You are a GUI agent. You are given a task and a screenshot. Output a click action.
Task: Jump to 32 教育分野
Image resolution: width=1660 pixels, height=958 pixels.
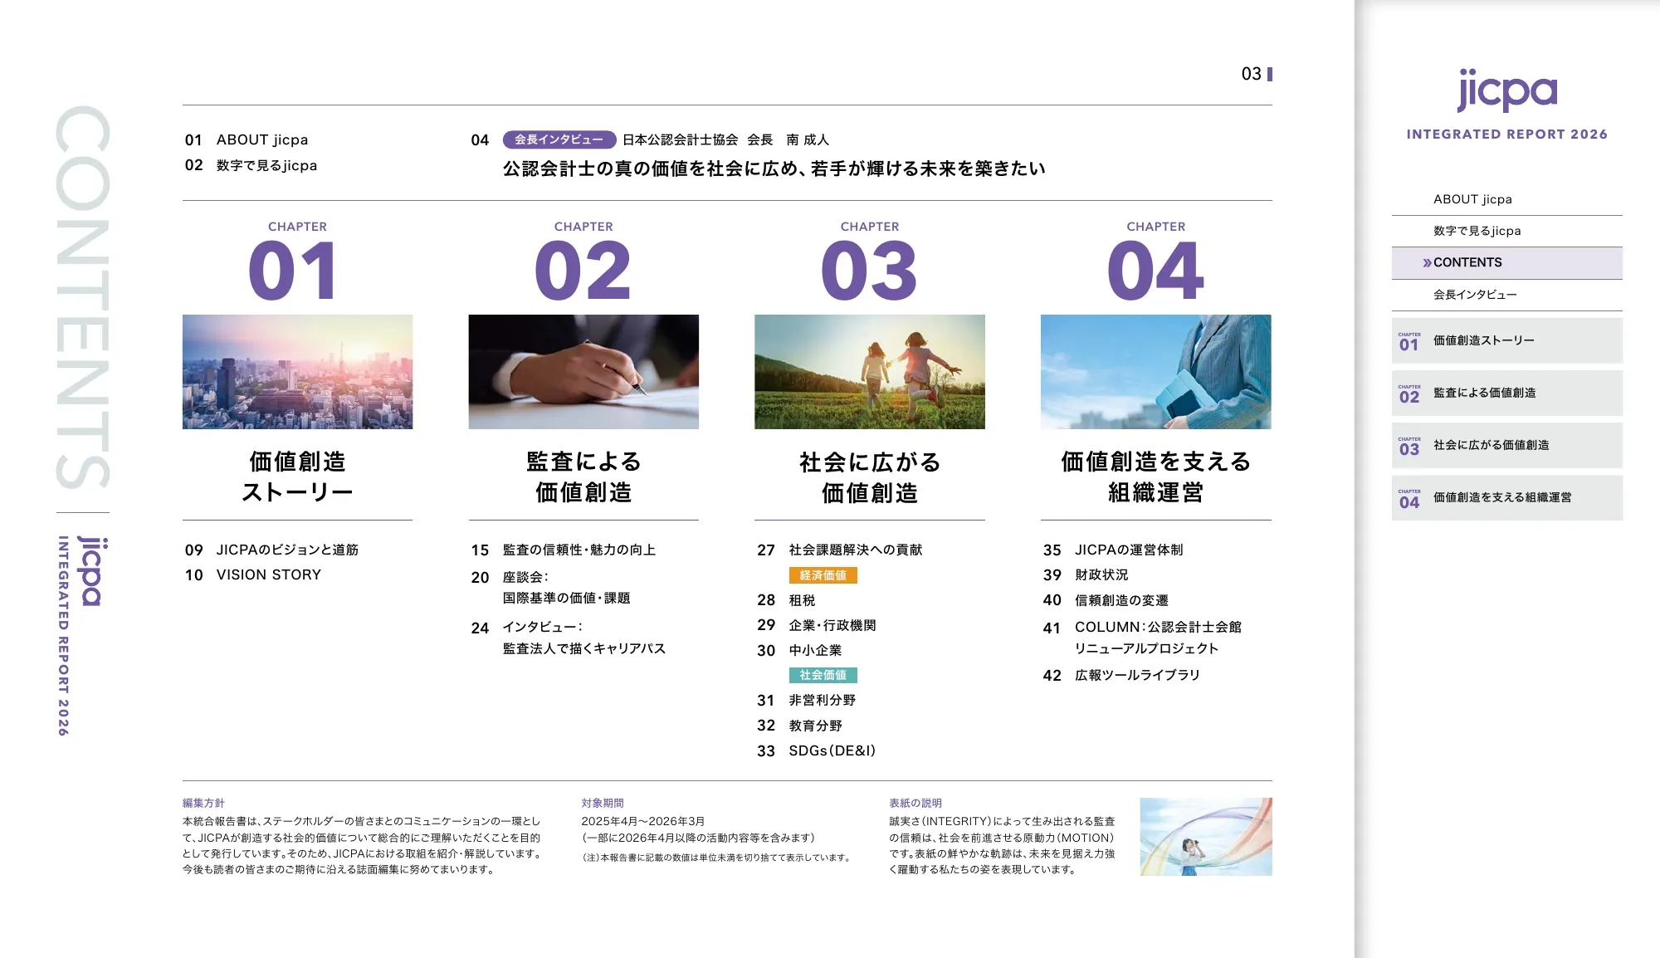click(799, 726)
